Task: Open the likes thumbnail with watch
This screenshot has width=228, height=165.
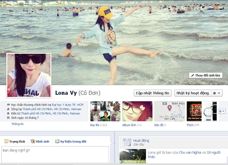Action: pos(202,111)
